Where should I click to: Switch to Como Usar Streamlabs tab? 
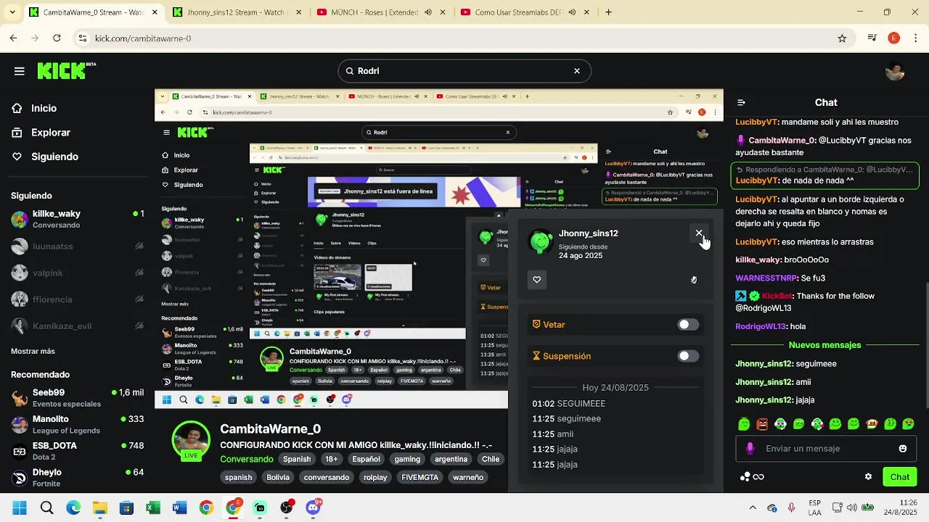(525, 12)
